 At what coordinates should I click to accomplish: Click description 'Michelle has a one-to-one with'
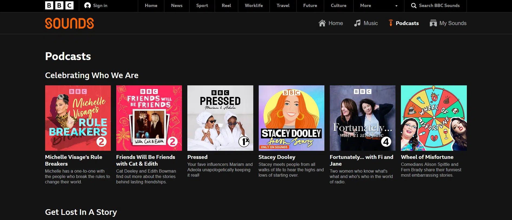click(78, 176)
